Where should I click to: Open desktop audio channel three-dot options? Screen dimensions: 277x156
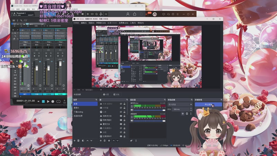132,117
